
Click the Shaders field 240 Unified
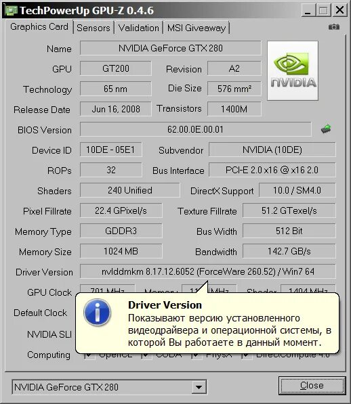(x=129, y=190)
